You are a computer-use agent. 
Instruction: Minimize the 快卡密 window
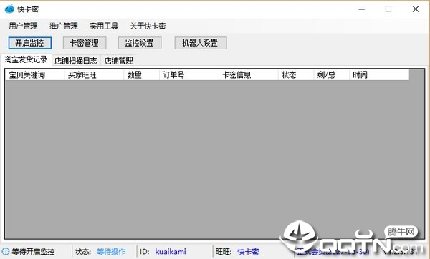(x=362, y=9)
